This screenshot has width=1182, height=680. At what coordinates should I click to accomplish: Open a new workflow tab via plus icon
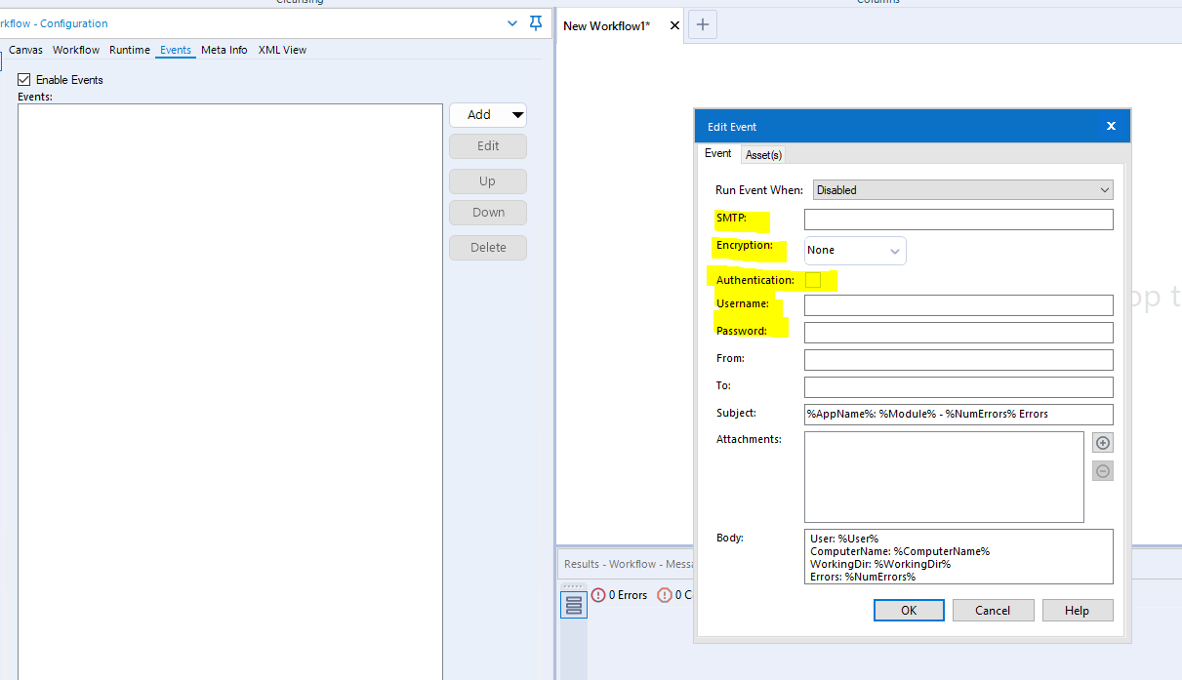pos(703,24)
